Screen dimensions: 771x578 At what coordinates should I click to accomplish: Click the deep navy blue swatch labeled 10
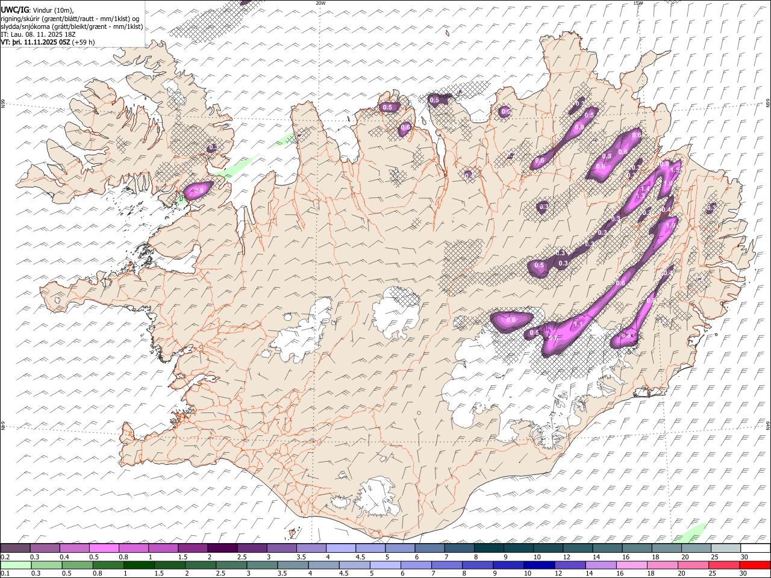(x=539, y=565)
